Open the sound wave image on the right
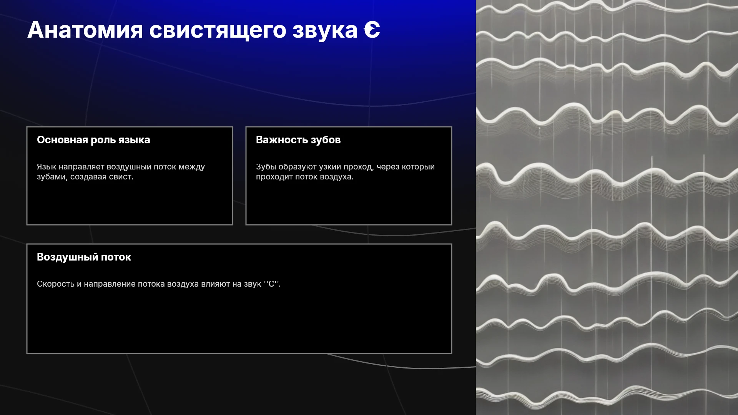 (607, 207)
